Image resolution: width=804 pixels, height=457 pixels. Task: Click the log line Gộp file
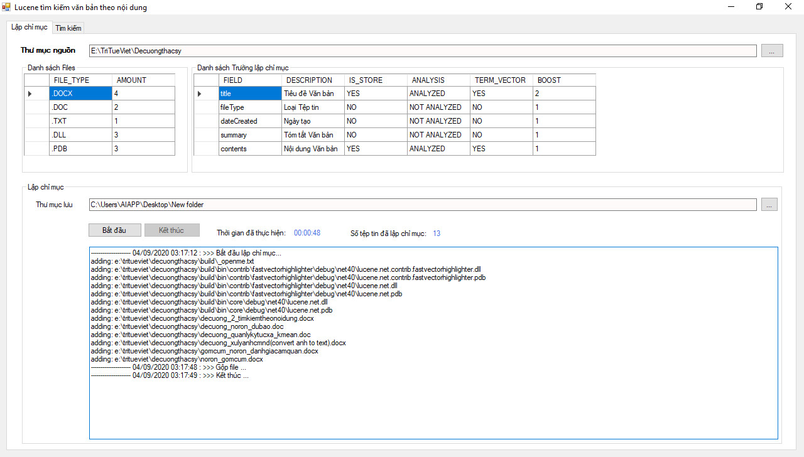coord(168,367)
